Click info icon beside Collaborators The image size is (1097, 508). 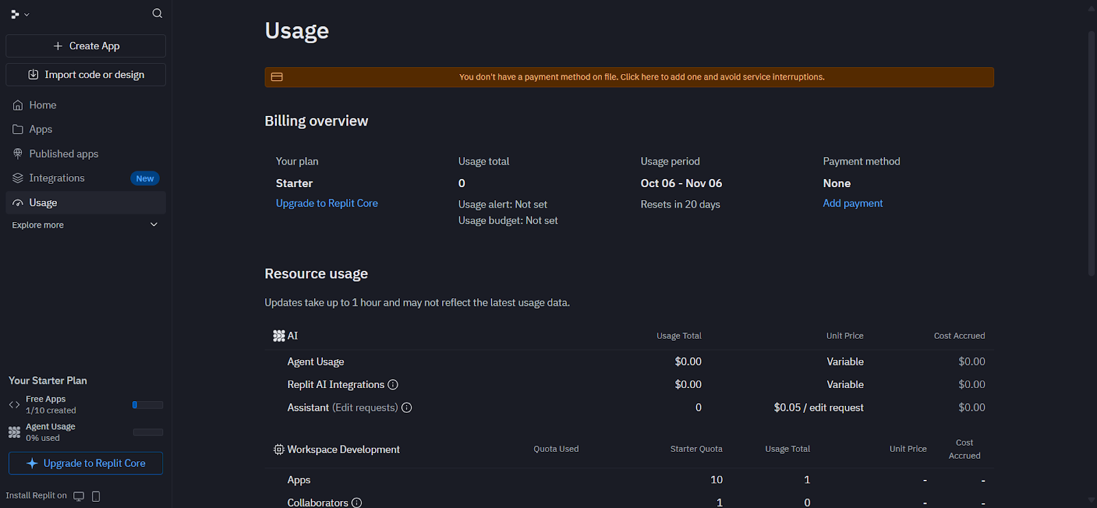pyautogui.click(x=357, y=503)
